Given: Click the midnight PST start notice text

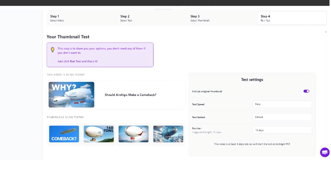Looking at the screenshot, I should [252, 144].
